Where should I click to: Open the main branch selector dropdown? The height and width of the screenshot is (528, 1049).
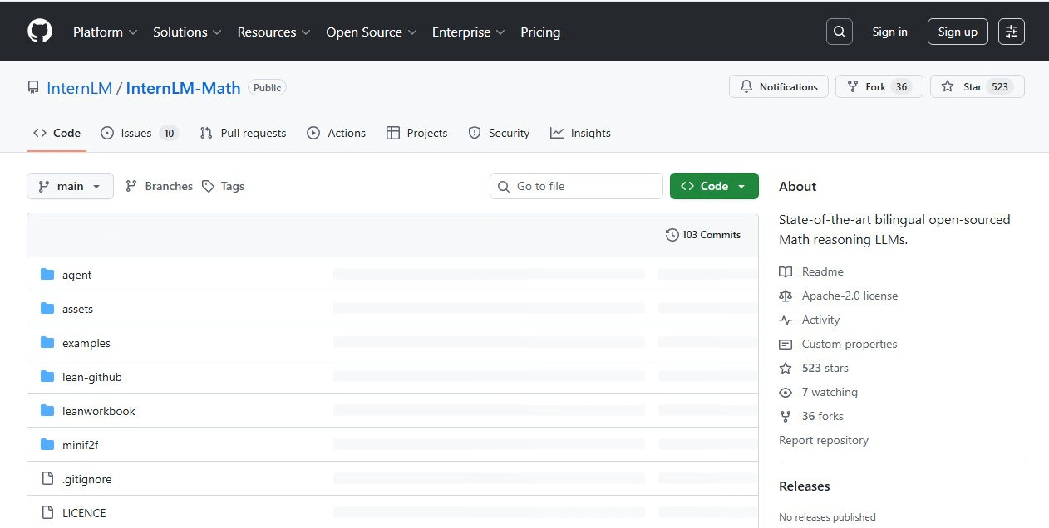[x=69, y=186]
